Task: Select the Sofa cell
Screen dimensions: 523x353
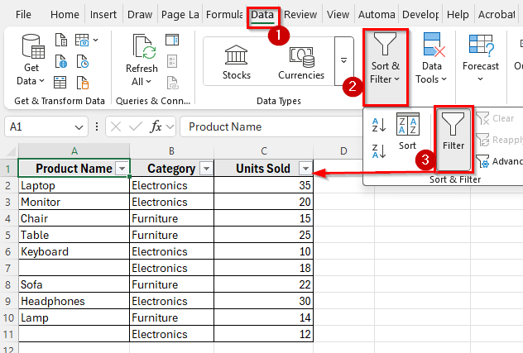Action: [x=74, y=284]
